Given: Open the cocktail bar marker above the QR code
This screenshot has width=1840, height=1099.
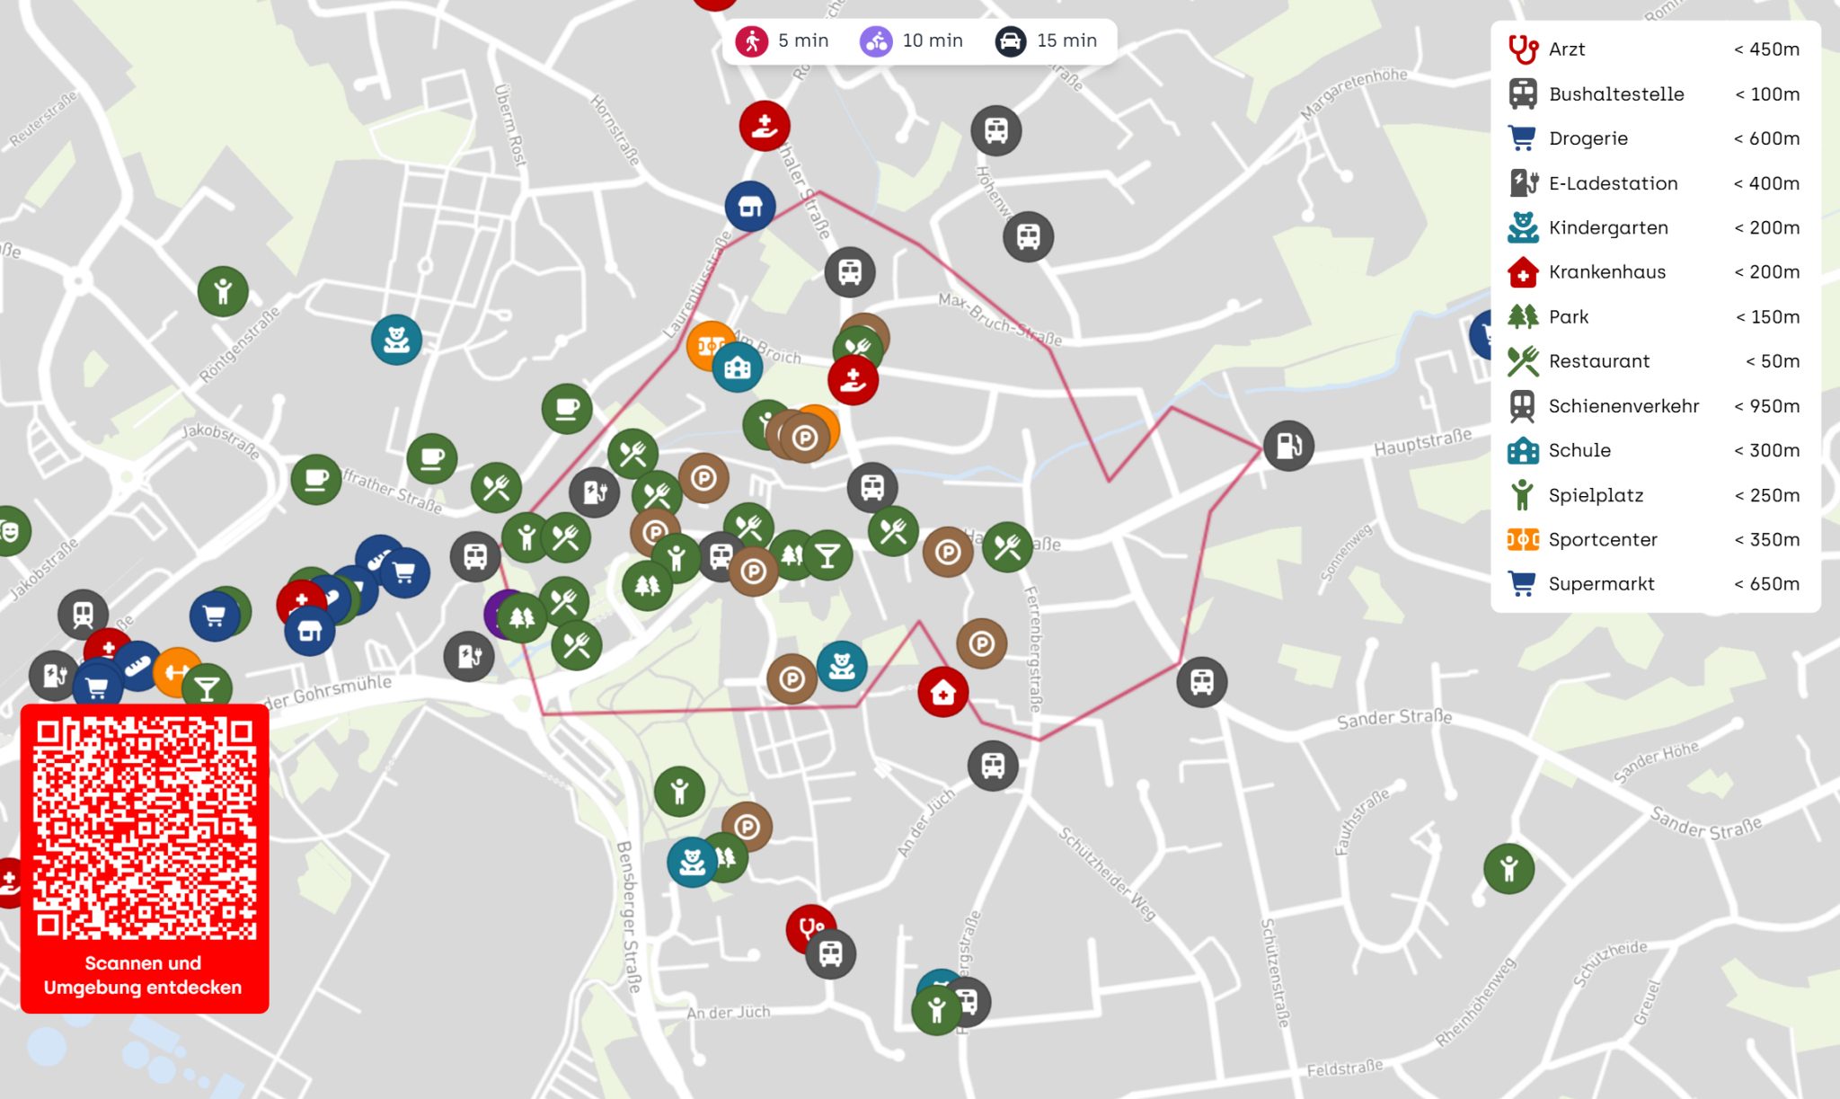Looking at the screenshot, I should (207, 688).
